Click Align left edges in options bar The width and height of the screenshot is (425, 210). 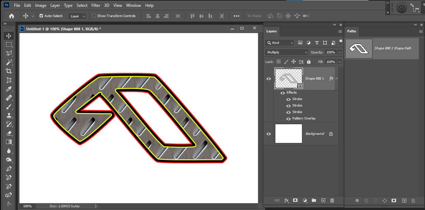149,16
